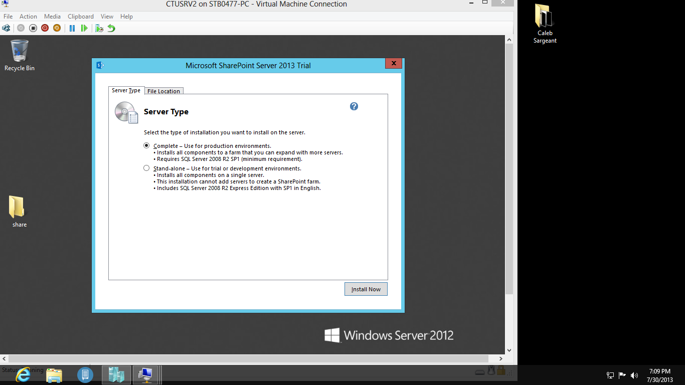Click the SharePoint logo in the title bar

tap(100, 65)
